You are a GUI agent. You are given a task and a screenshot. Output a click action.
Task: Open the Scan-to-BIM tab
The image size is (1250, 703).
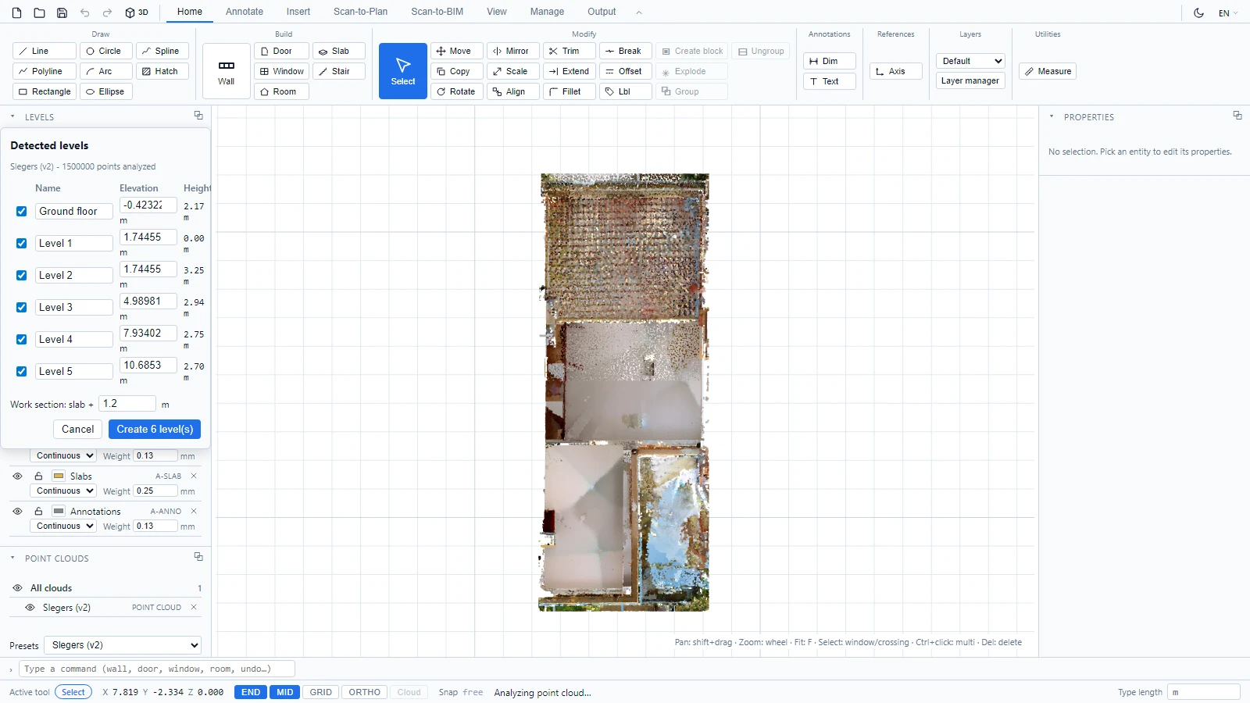[x=437, y=12]
